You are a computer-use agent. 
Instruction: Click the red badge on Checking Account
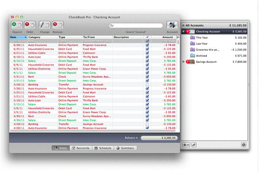point(188,31)
